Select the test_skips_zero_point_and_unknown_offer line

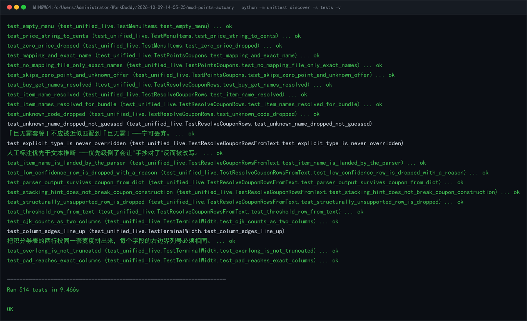coord(201,75)
